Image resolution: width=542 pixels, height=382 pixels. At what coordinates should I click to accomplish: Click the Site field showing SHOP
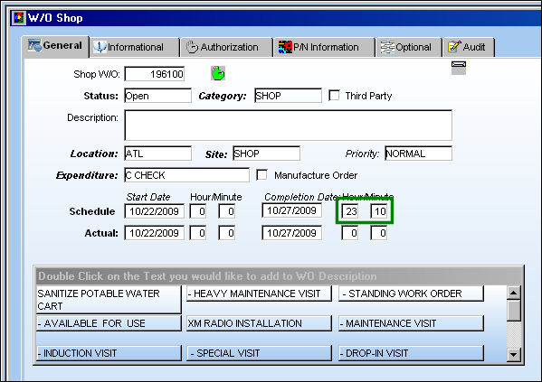[267, 154]
